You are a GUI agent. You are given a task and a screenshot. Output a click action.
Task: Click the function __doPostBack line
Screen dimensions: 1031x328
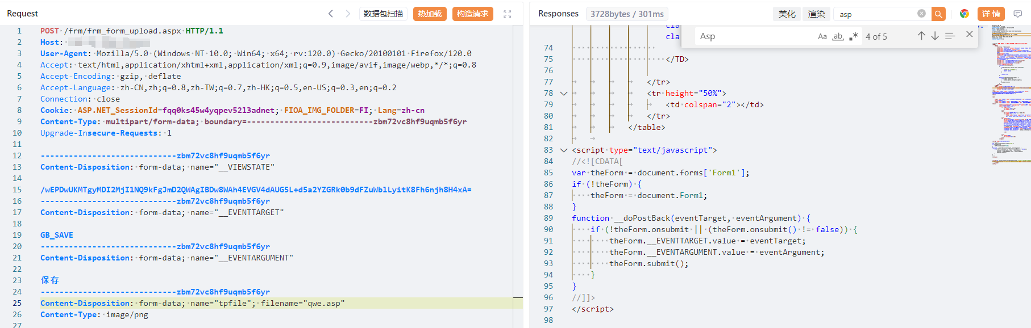tap(691, 218)
